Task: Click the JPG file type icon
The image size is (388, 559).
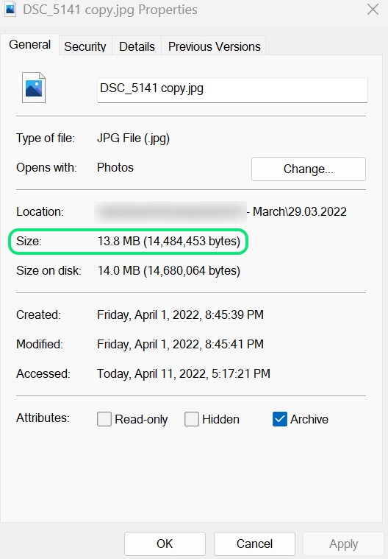Action: tap(34, 88)
